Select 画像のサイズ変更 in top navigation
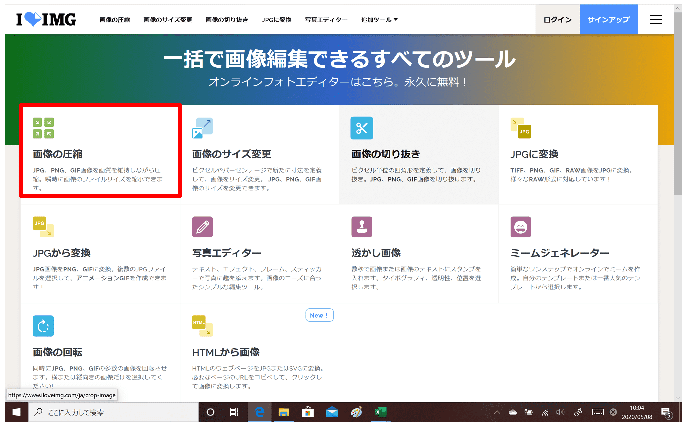The width and height of the screenshot is (686, 424). point(168,20)
